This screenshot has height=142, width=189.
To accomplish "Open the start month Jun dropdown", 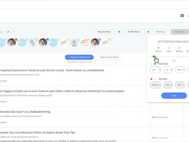I will pyautogui.click(x=155, y=70).
